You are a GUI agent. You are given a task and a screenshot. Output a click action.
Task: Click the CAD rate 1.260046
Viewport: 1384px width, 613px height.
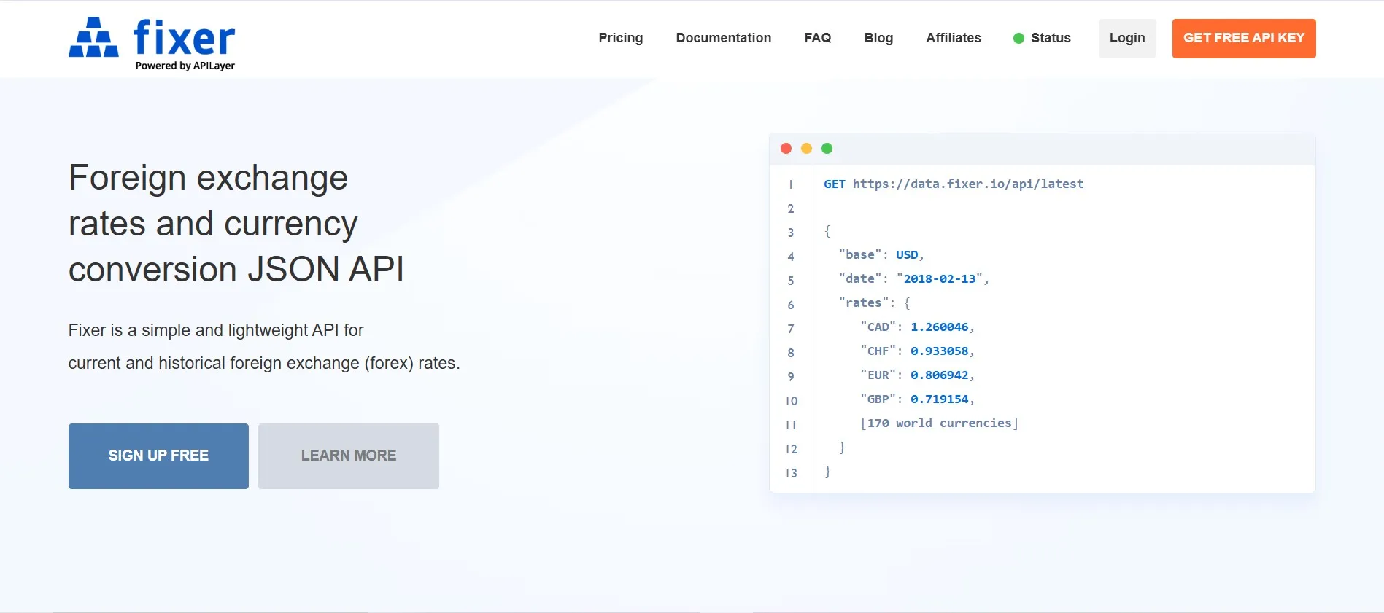[x=939, y=327]
